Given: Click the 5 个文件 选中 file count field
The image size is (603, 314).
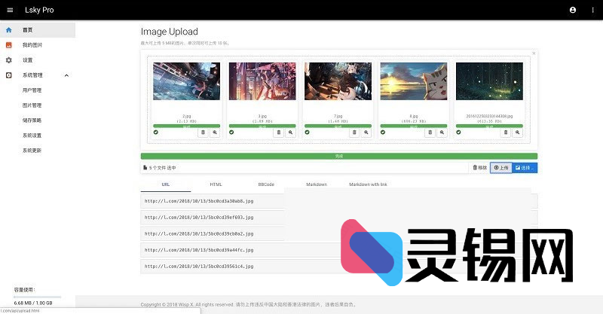Looking at the screenshot, I should coord(305,168).
